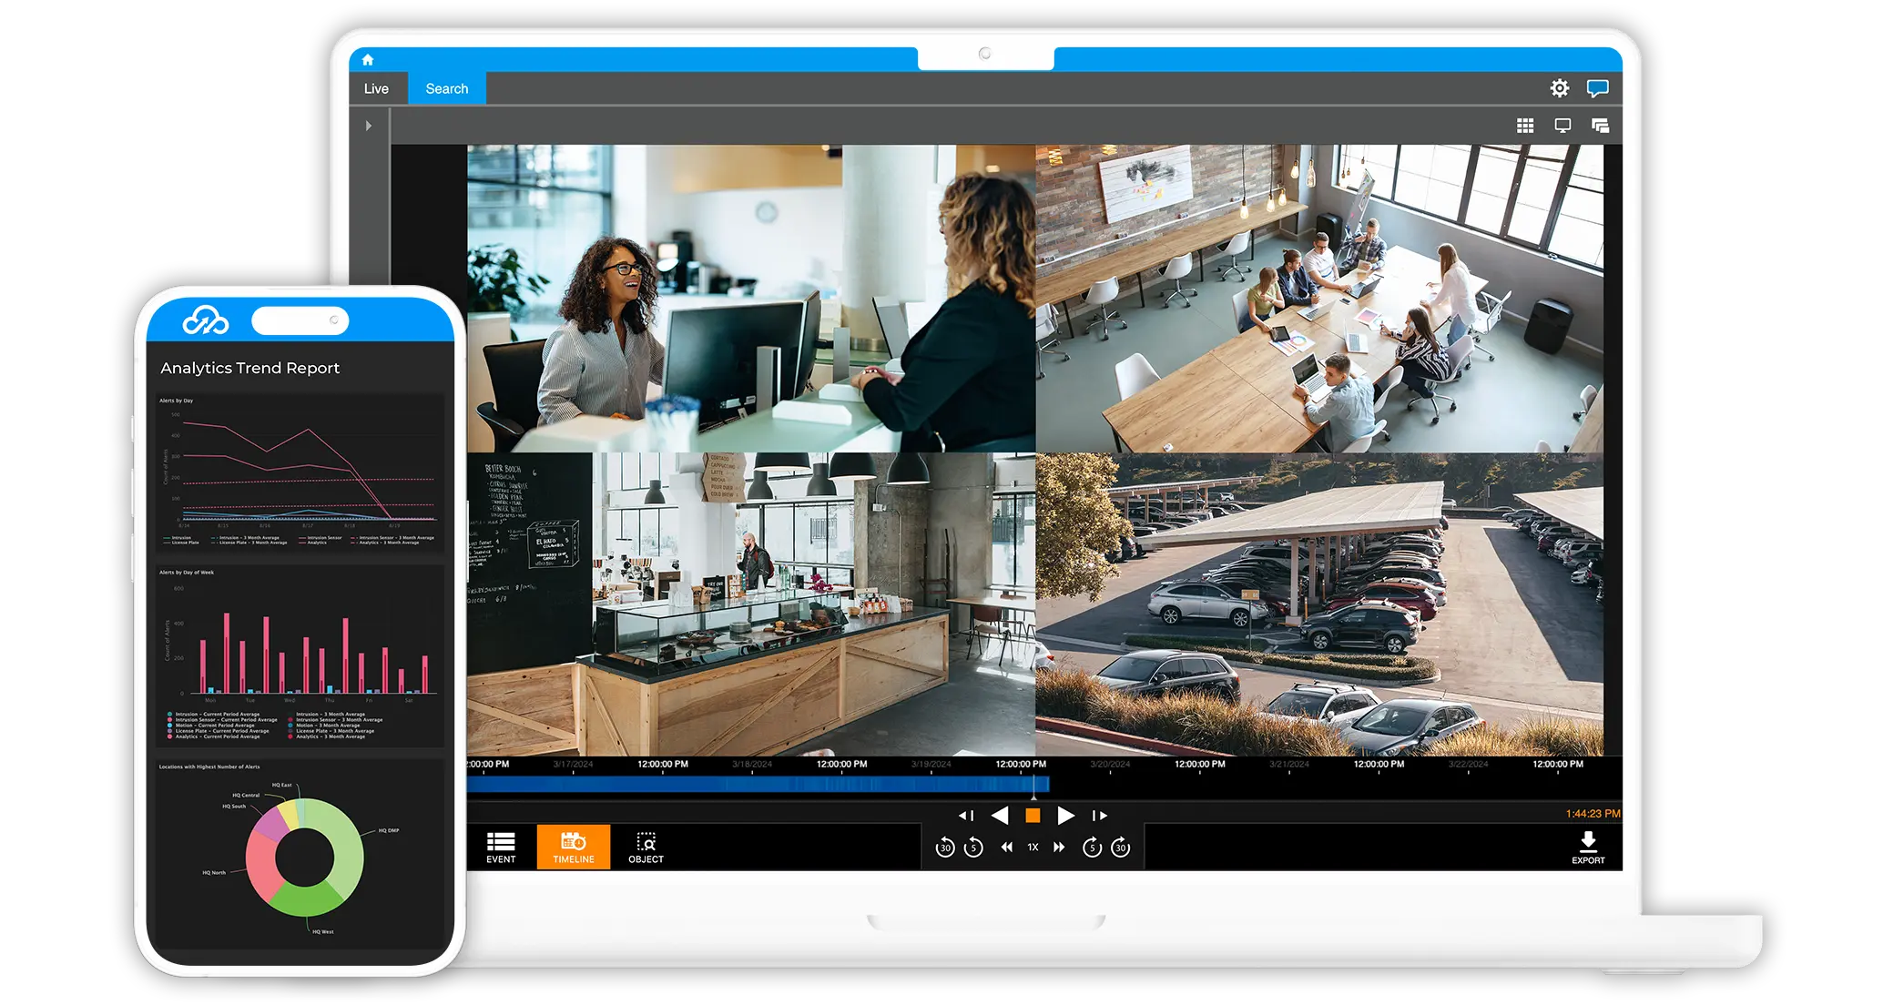This screenshot has width=1883, height=1005.
Task: Click the timeline playhead marker
Action: pyautogui.click(x=1034, y=787)
